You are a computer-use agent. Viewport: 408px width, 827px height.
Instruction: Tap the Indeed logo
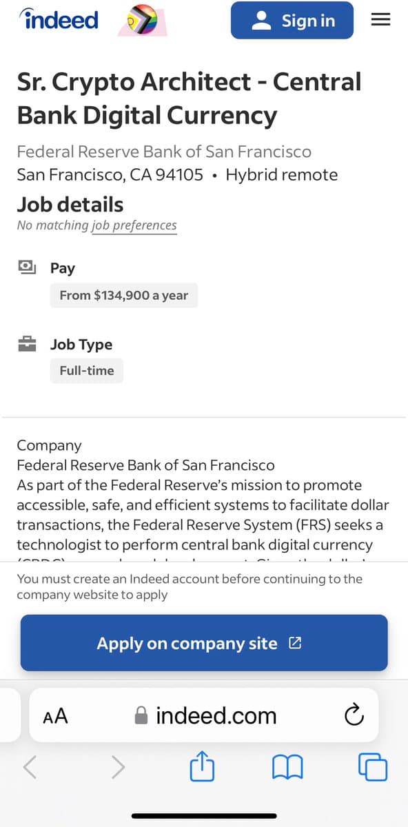click(60, 20)
